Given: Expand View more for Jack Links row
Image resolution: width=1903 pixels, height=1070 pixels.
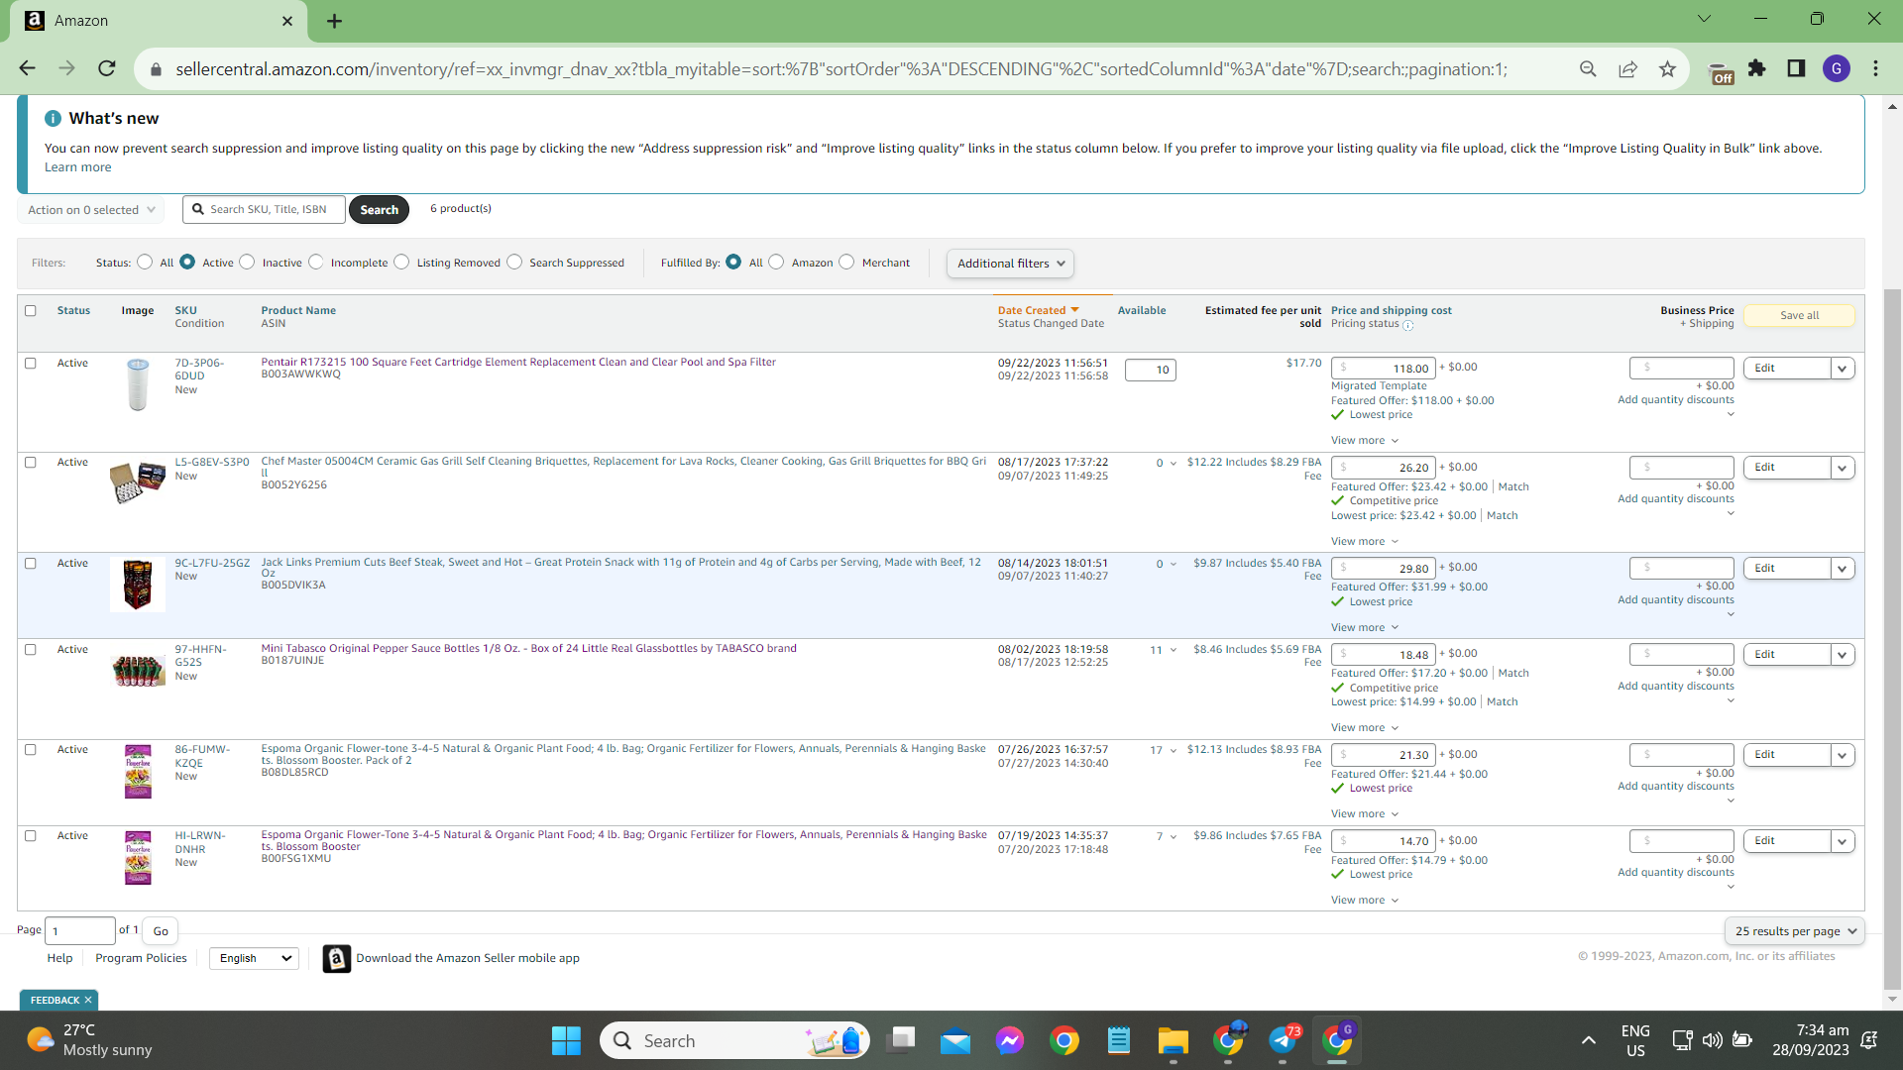Looking at the screenshot, I should [1365, 627].
